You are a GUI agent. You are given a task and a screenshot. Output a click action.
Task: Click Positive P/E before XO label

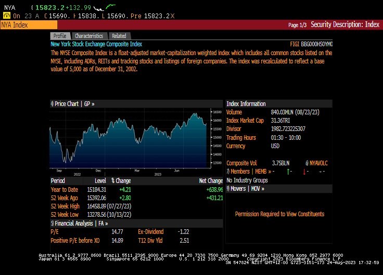pyautogui.click(x=75, y=241)
